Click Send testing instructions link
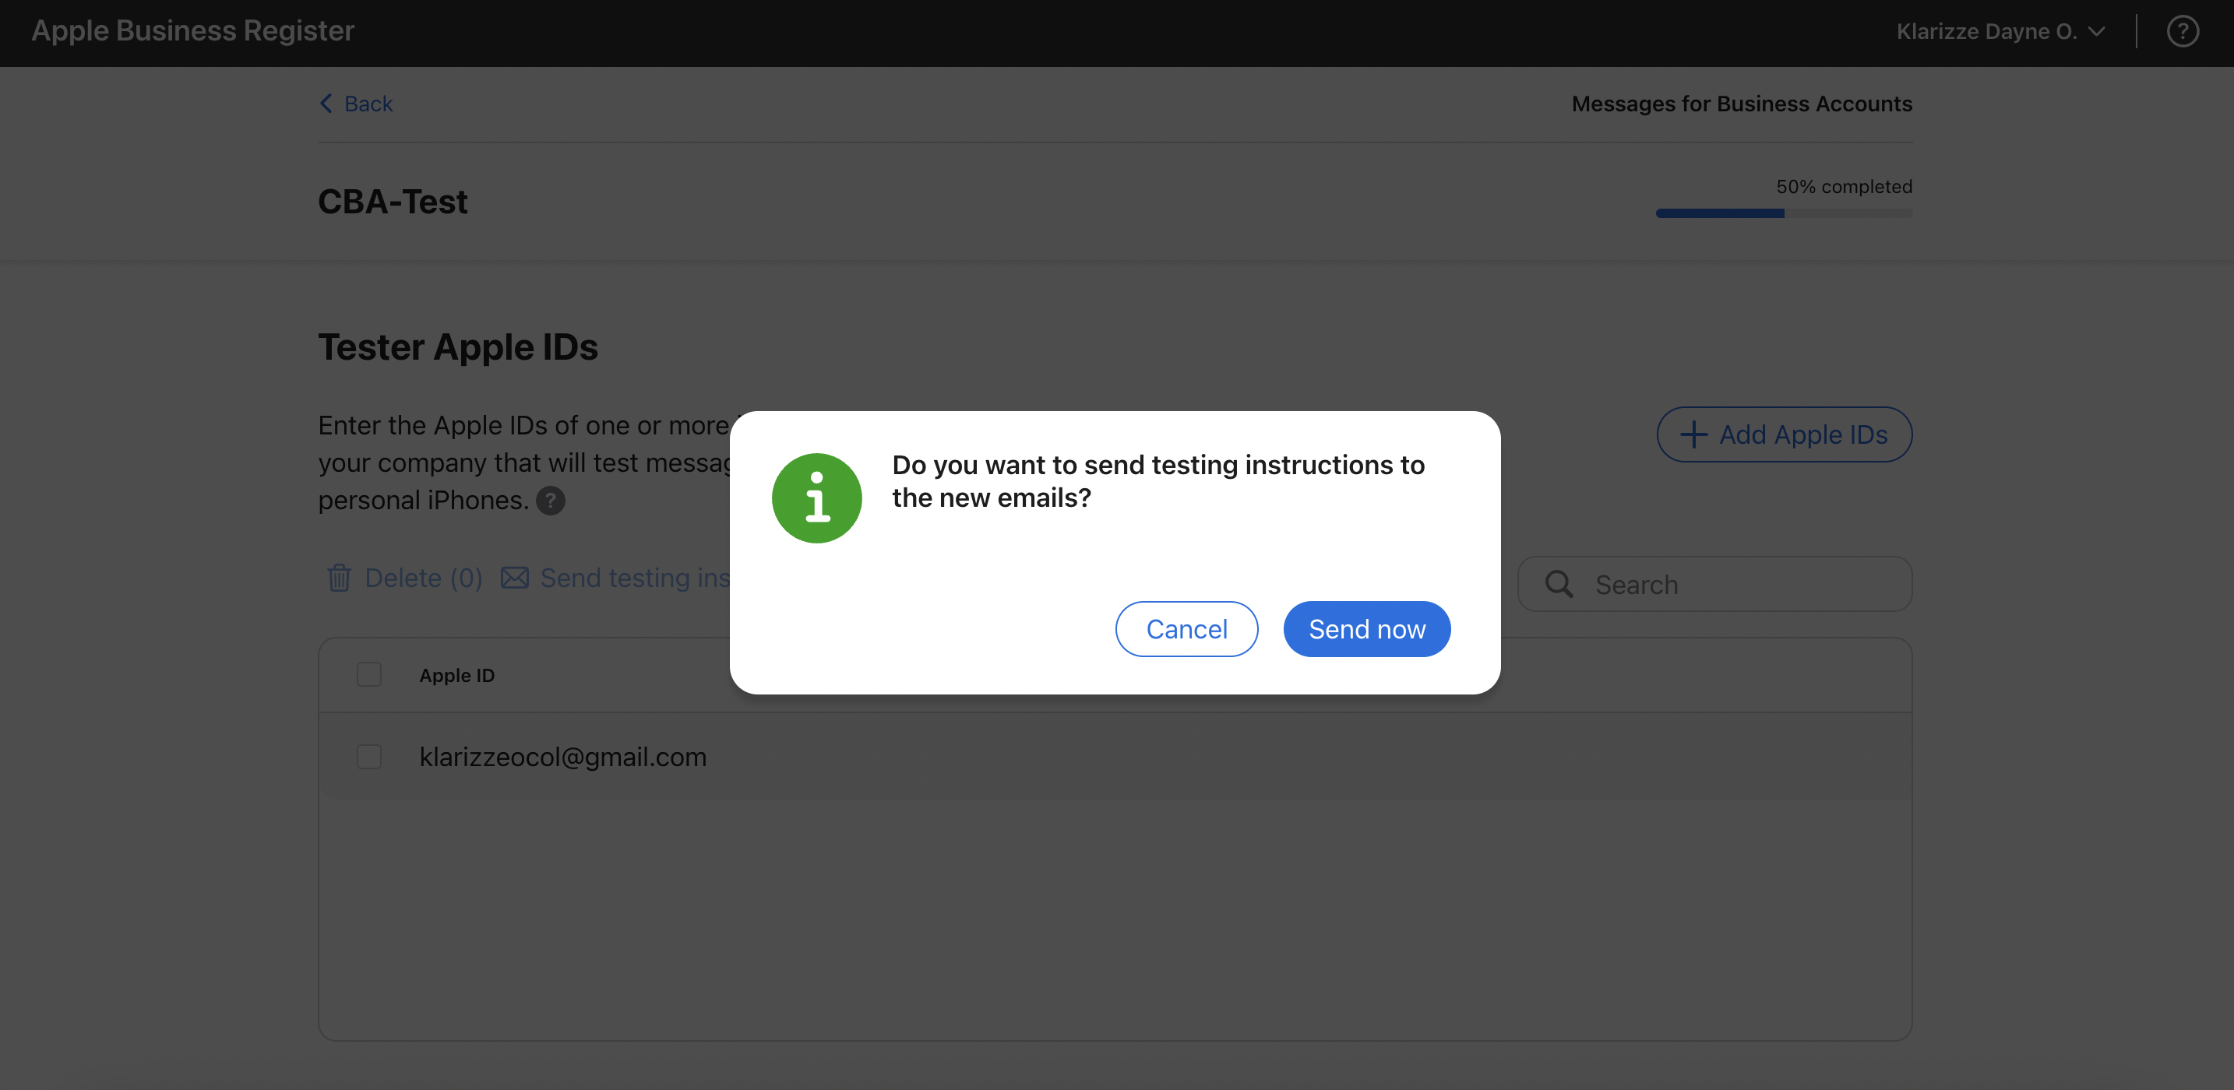The image size is (2234, 1090). (x=615, y=578)
